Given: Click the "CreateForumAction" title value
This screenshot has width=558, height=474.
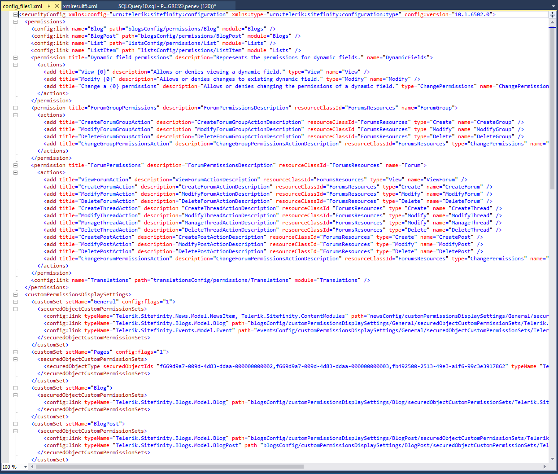Looking at the screenshot, I should pos(108,187).
